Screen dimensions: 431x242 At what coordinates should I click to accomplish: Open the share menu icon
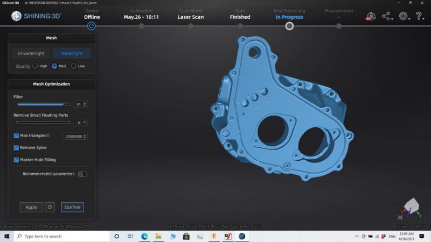(x=386, y=16)
